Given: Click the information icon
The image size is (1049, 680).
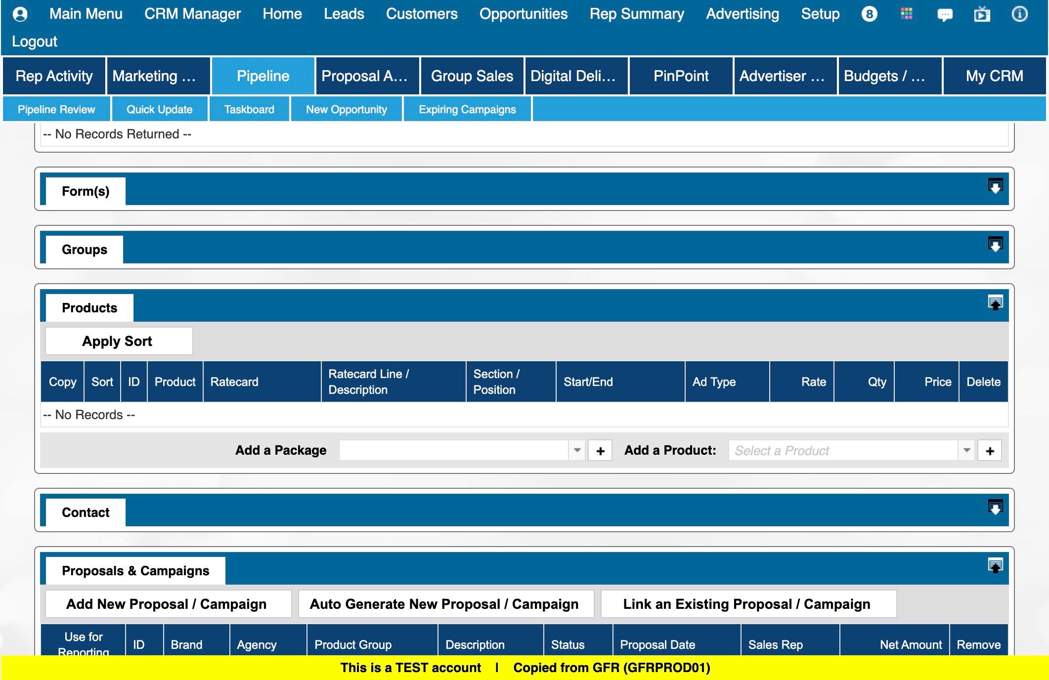Looking at the screenshot, I should click(1019, 14).
